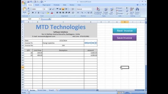Apply accounting dollar number format

pyautogui.click(x=78, y=13)
